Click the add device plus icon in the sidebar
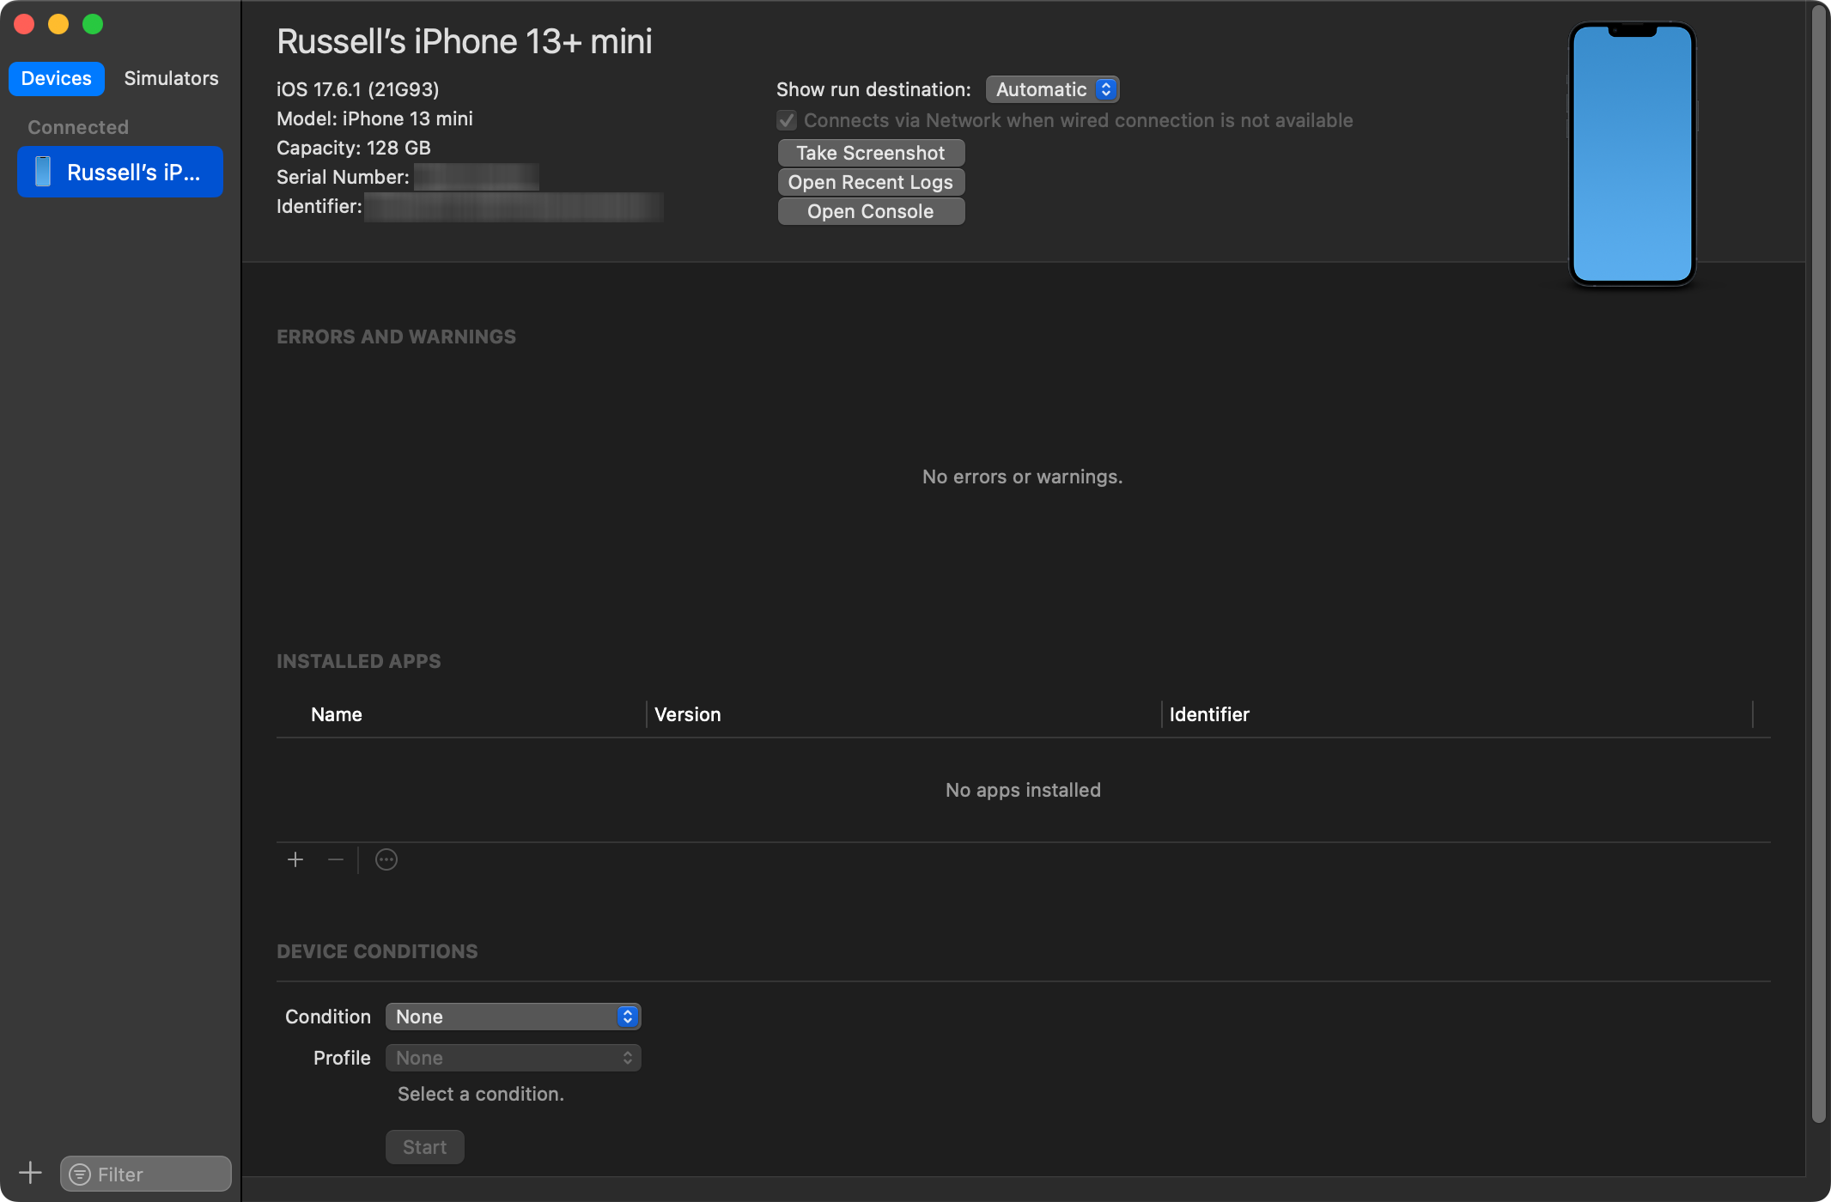This screenshot has width=1831, height=1202. (x=30, y=1172)
